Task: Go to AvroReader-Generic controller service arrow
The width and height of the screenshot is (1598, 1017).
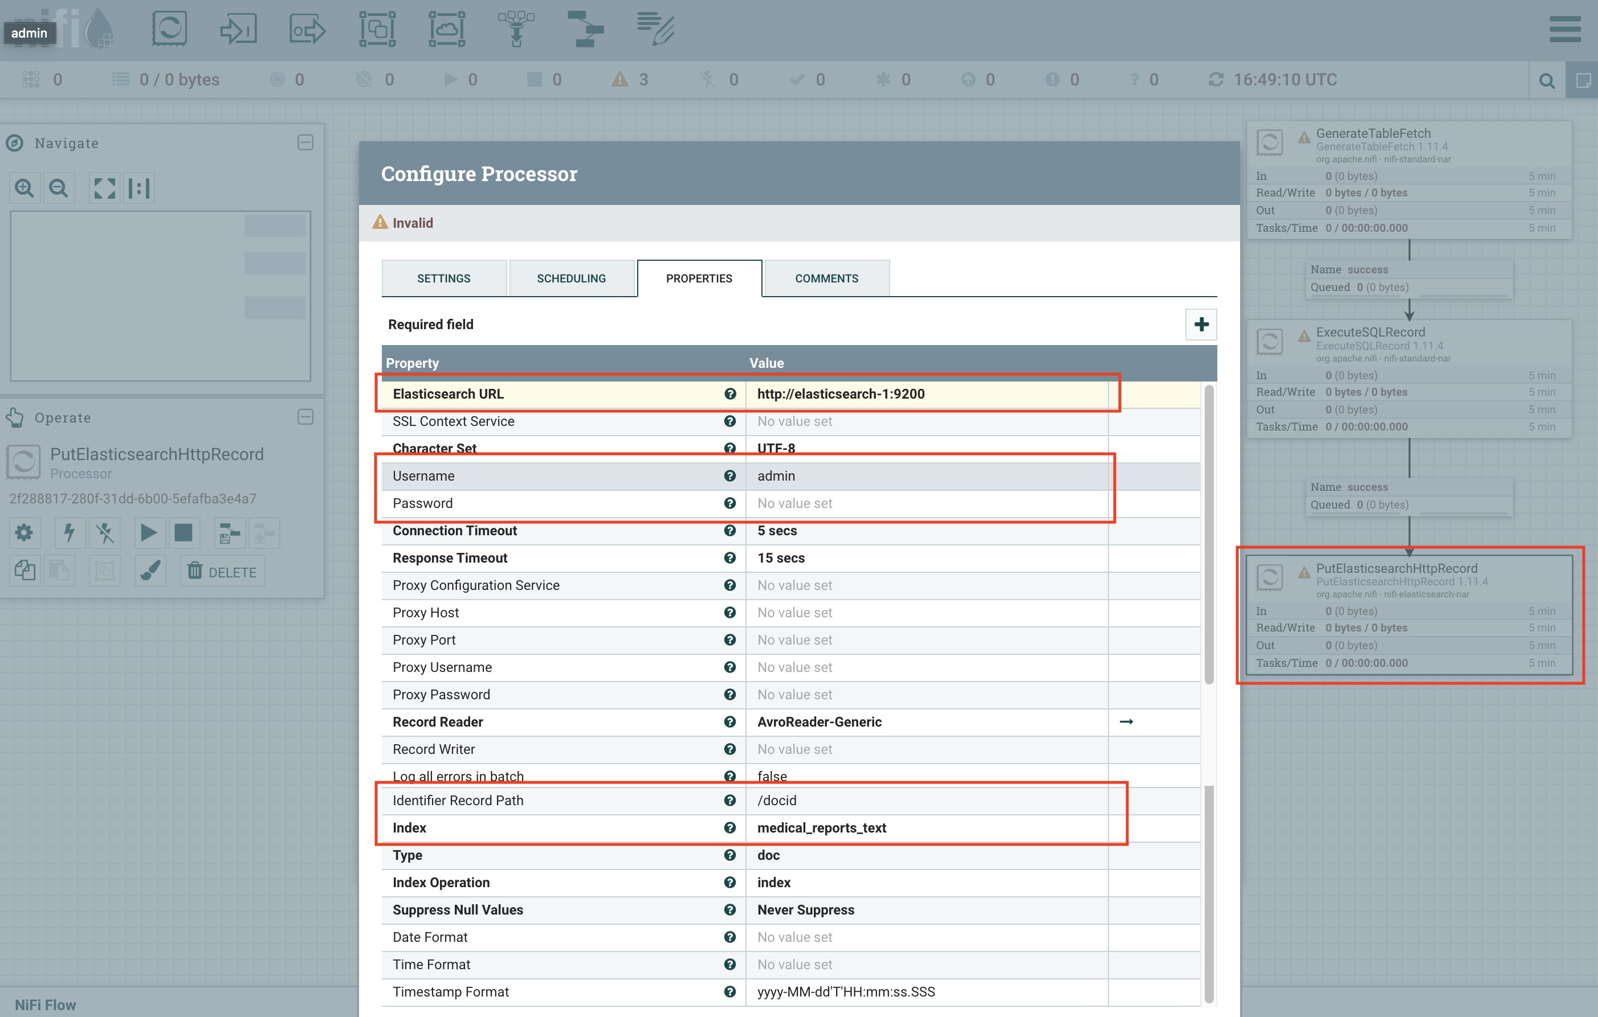Action: coord(1126,722)
